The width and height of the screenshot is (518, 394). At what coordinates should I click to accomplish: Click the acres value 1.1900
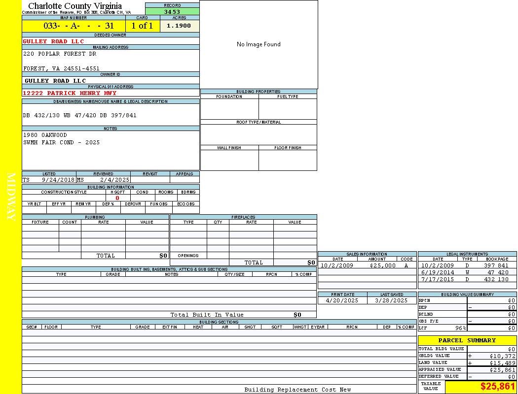click(x=179, y=26)
